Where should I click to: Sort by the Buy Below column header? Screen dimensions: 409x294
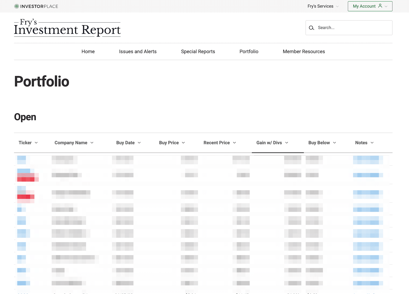click(x=319, y=143)
